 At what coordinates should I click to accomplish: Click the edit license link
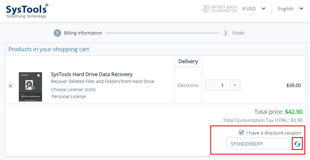(x=90, y=90)
